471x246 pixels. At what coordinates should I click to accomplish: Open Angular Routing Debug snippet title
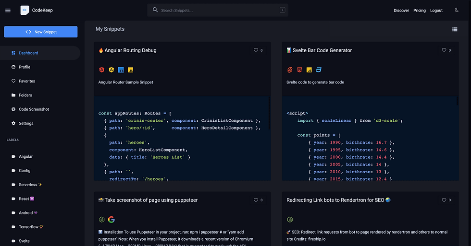(x=128, y=50)
